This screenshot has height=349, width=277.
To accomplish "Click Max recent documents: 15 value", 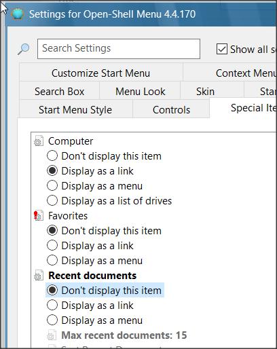I will [x=124, y=335].
